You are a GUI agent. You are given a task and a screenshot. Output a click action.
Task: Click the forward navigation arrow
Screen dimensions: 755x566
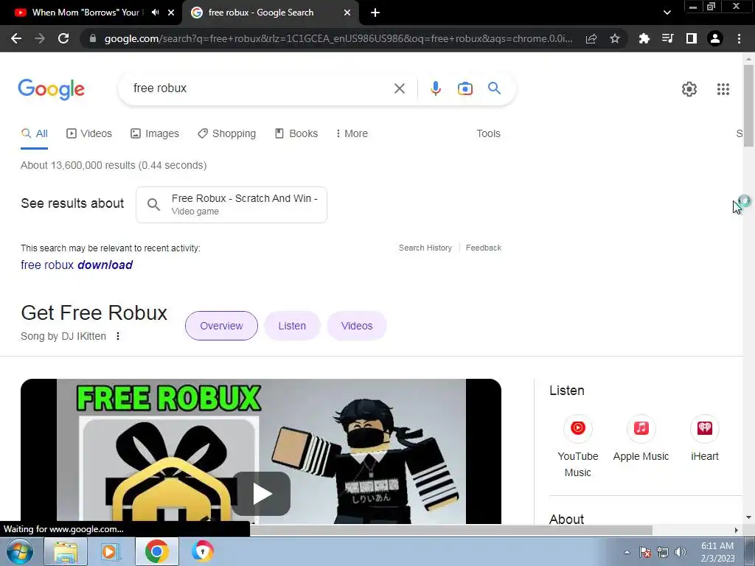(40, 38)
